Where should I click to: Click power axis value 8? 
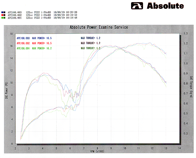click(x=12, y=95)
